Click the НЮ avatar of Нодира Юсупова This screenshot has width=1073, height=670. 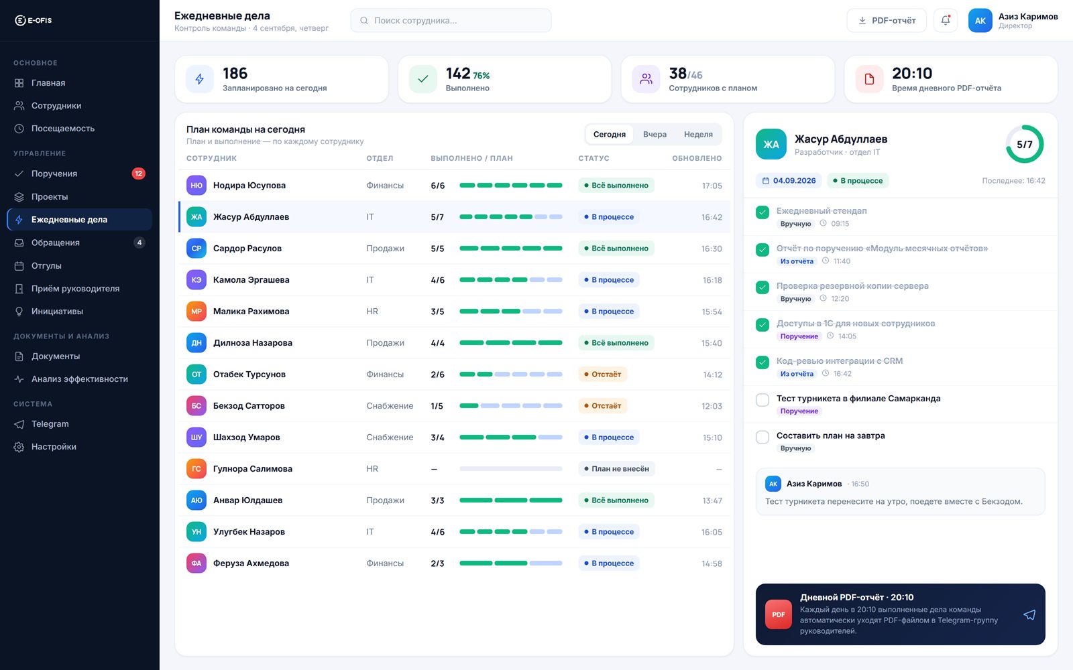pyautogui.click(x=196, y=186)
